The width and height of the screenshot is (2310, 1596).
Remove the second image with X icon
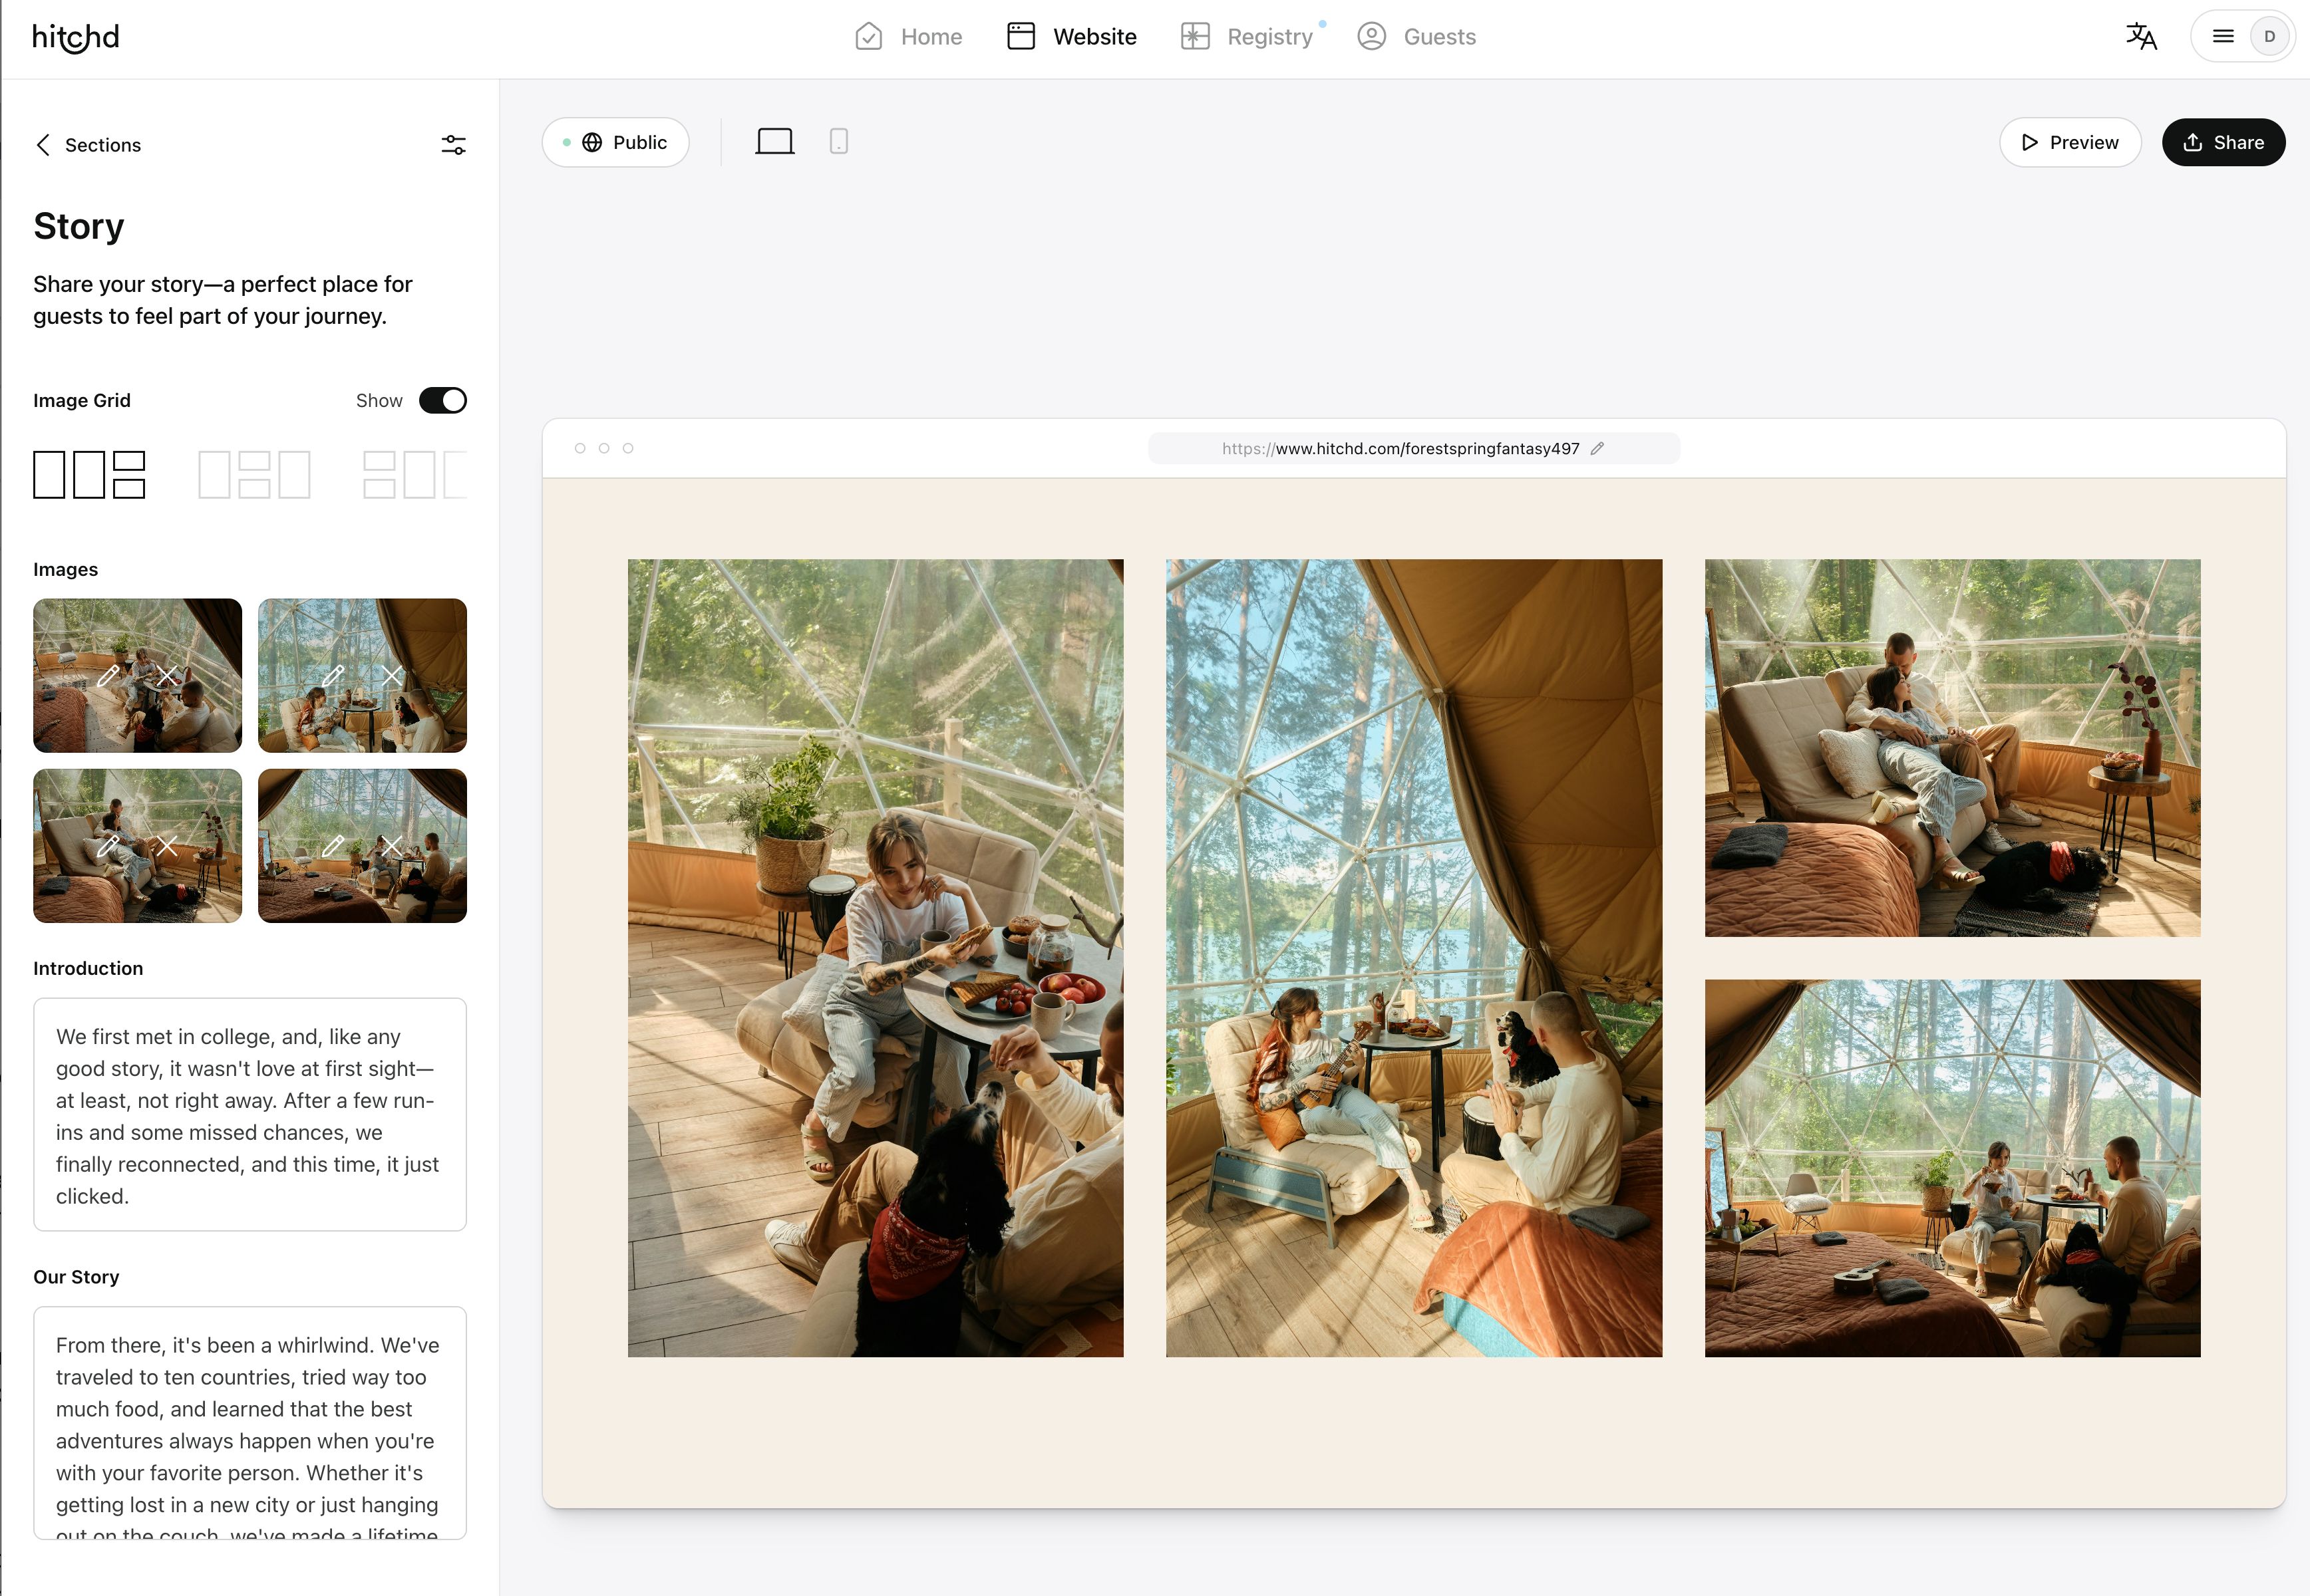click(x=392, y=676)
